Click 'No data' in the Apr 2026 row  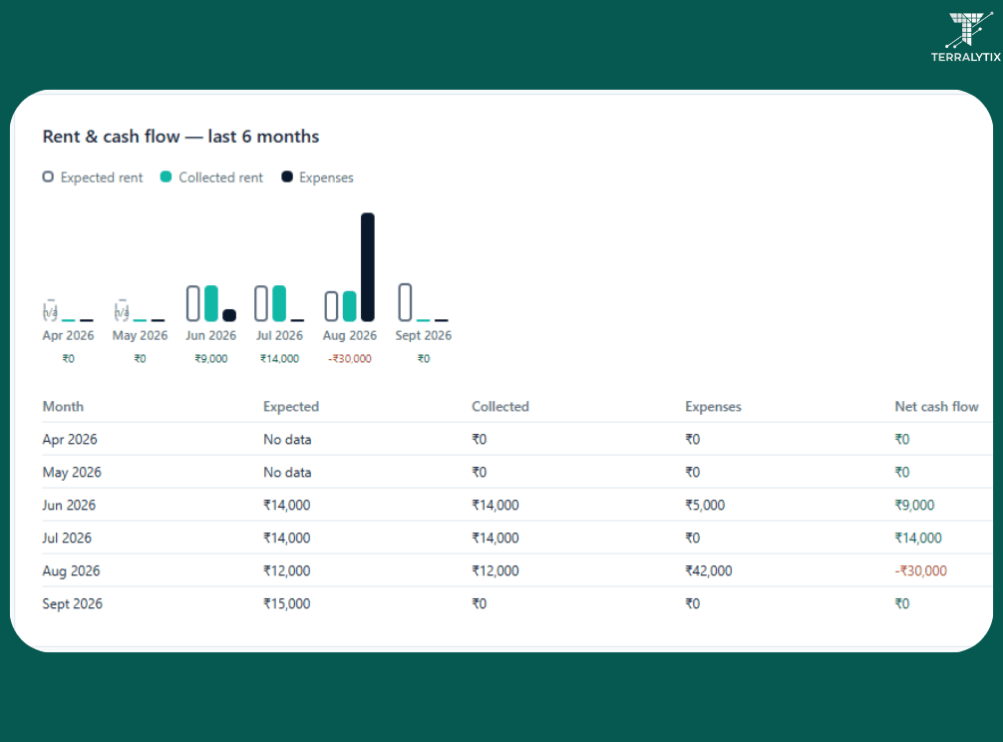click(287, 440)
